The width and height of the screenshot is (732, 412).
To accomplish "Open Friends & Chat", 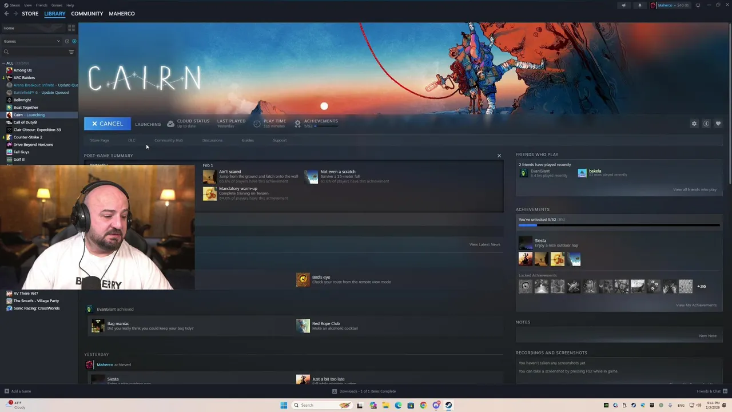I will [x=711, y=391].
